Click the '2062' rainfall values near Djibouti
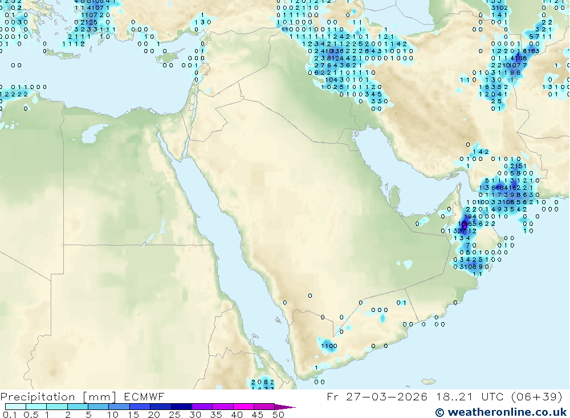The image size is (570, 418). click(262, 382)
